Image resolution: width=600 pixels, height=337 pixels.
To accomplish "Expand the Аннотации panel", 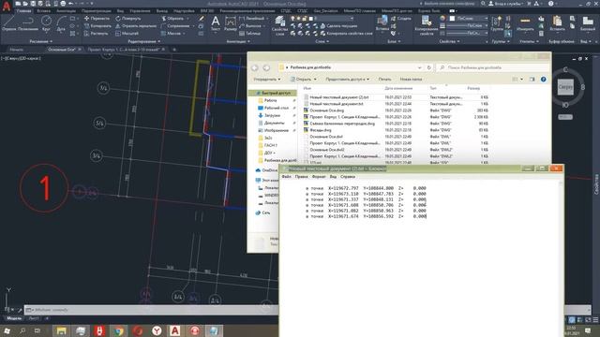I will 238,41.
